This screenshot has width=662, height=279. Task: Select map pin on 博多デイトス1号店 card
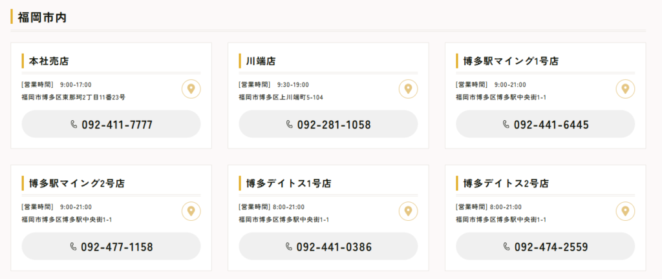(409, 211)
